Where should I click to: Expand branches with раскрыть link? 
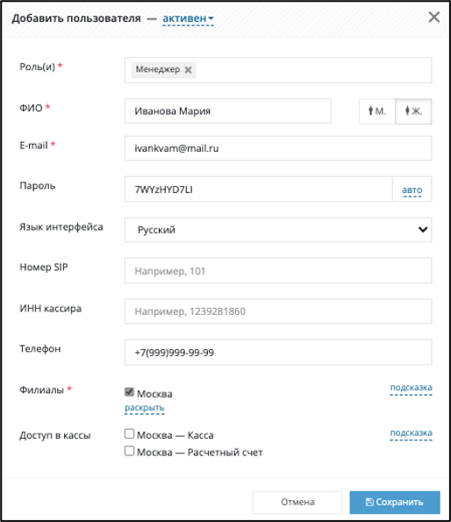tap(145, 408)
